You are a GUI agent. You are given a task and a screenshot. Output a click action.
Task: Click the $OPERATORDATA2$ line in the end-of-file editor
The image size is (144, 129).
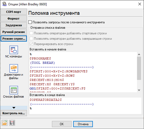(x=46, y=100)
